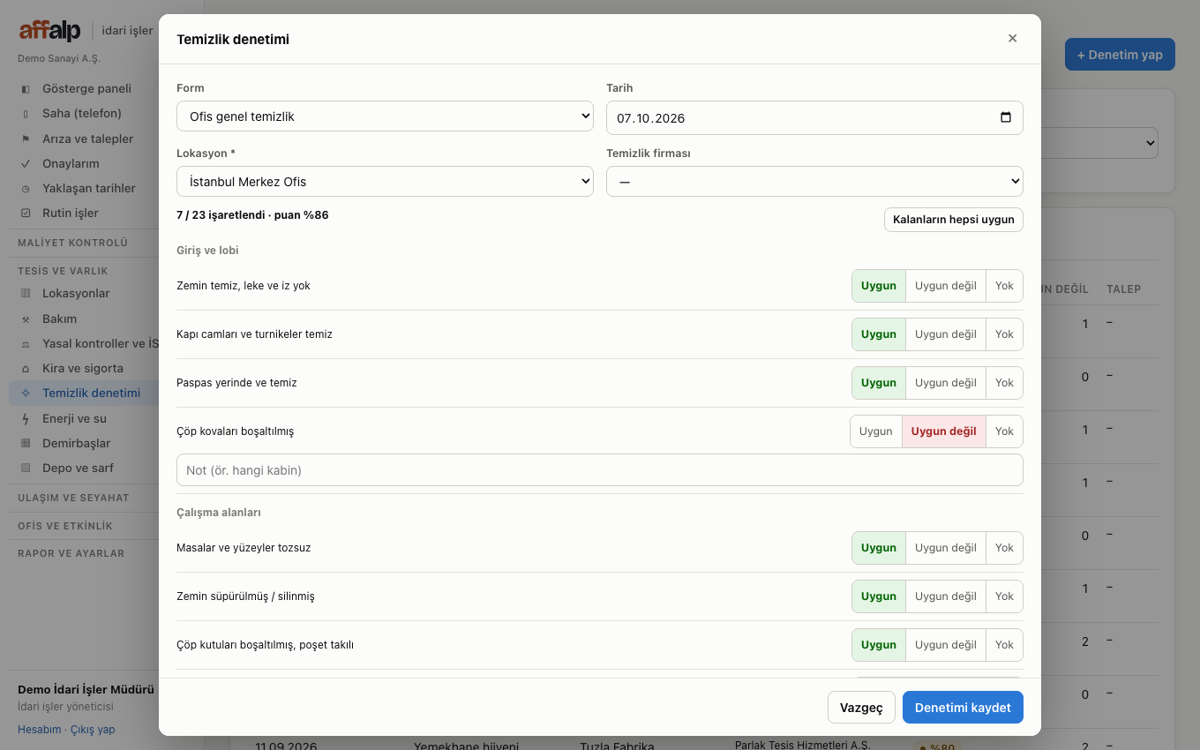Set 'Masalar ve yüzeyler tozsuz' to Yok
This screenshot has width=1200, height=750.
(1004, 548)
